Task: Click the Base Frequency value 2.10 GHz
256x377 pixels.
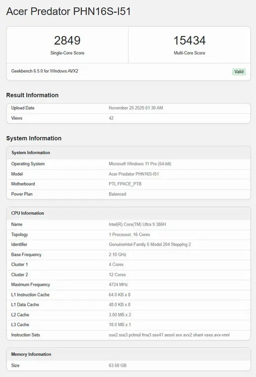Action: (x=118, y=255)
